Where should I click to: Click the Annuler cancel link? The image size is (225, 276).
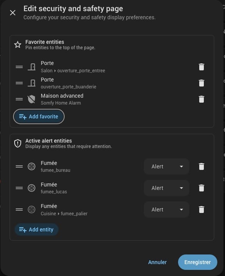coord(157,262)
